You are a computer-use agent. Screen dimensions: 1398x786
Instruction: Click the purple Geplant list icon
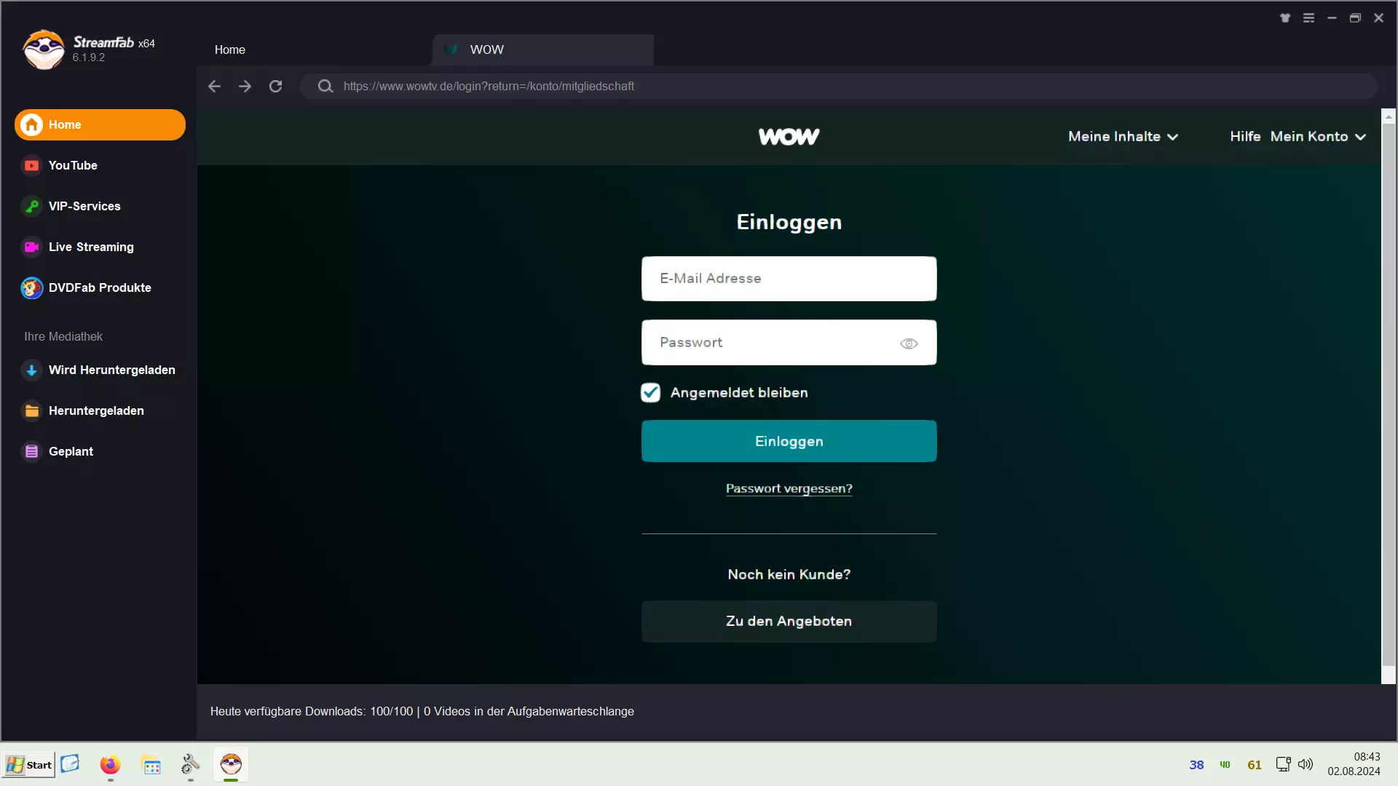coord(31,451)
